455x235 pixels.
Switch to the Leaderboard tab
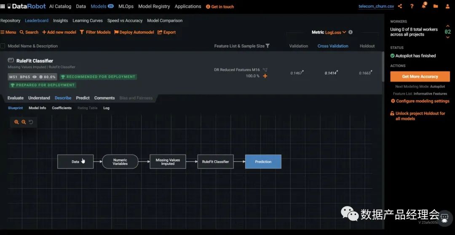37,21
